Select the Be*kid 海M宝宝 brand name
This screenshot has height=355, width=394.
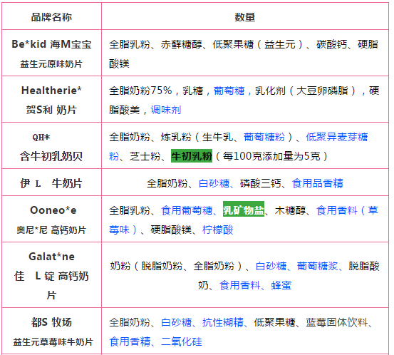click(51, 44)
